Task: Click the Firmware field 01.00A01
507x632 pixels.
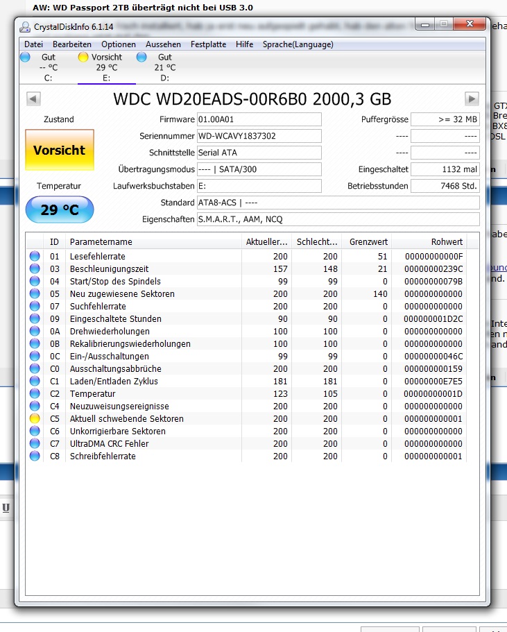Action: 259,119
